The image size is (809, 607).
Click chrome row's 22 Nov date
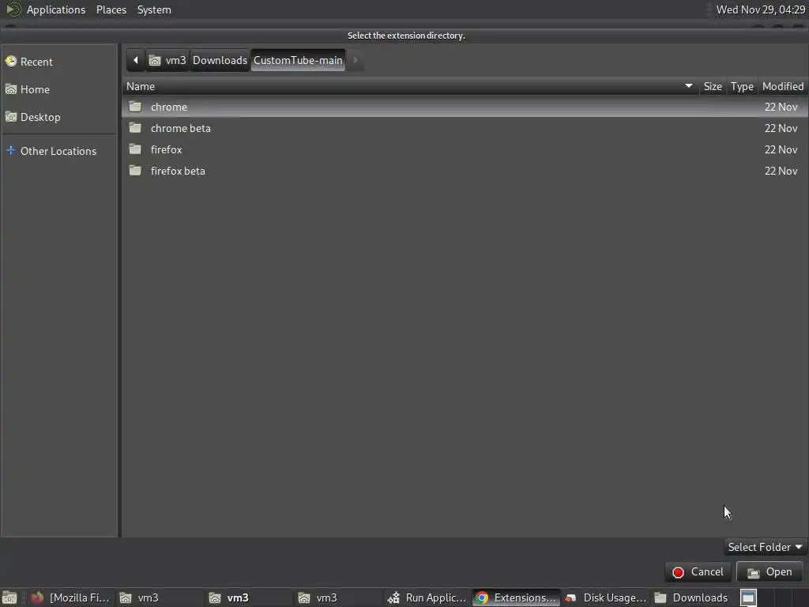(x=781, y=107)
